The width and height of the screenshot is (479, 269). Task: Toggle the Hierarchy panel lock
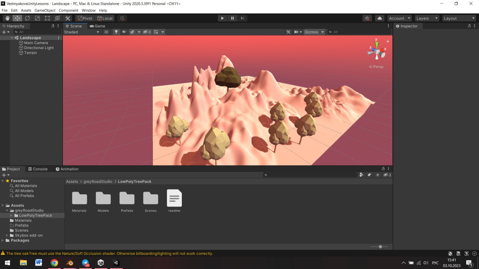(53, 26)
